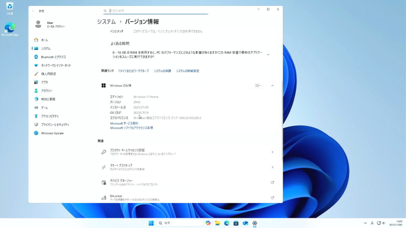406x228 pixels.
Task: Open the Microsoft サービス規約 link
Action: (124, 123)
